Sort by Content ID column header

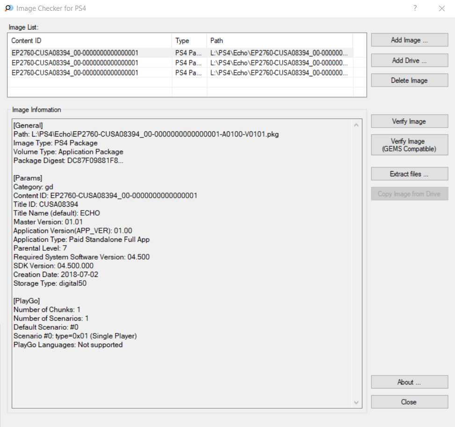pos(91,41)
